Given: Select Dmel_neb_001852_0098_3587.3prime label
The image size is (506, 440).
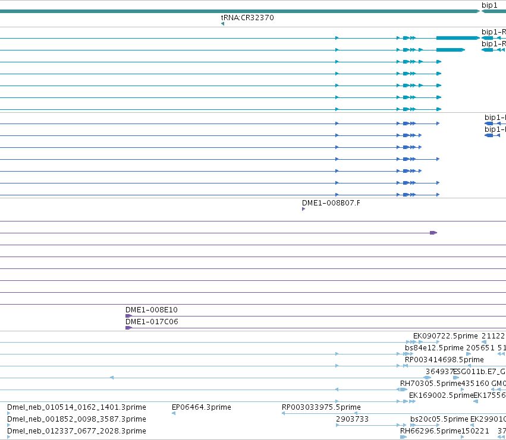Looking at the screenshot, I should tap(77, 419).
